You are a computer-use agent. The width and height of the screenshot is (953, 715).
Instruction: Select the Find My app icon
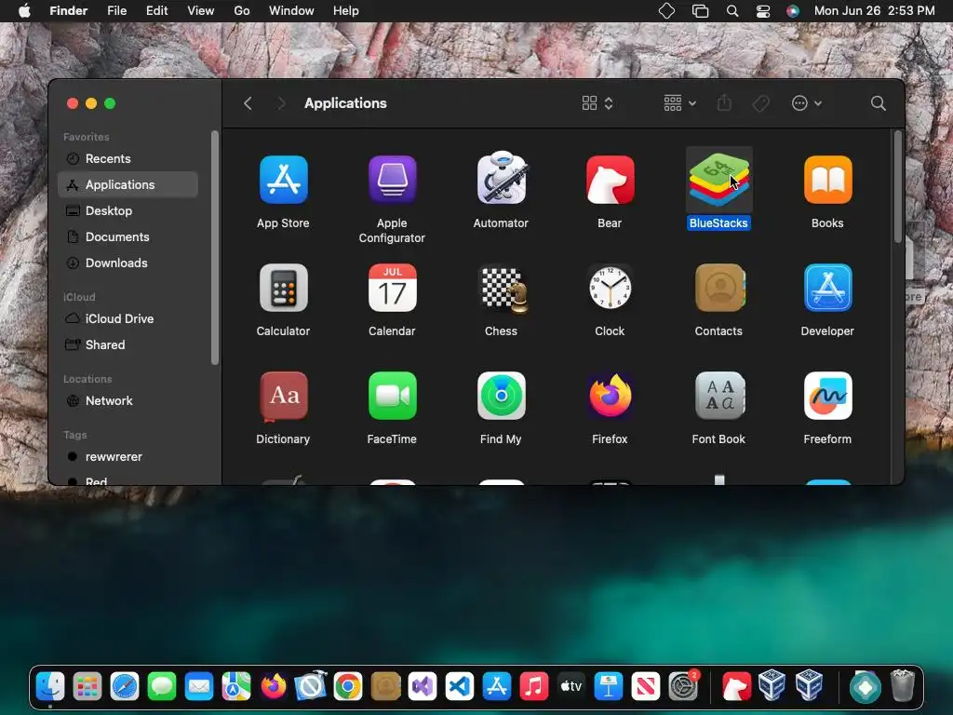tap(501, 396)
